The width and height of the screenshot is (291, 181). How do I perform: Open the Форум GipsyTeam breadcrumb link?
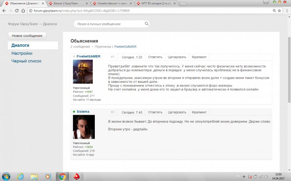22,24
